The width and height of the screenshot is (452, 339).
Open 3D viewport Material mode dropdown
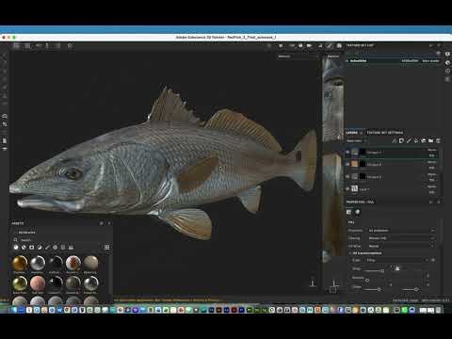pos(298,56)
